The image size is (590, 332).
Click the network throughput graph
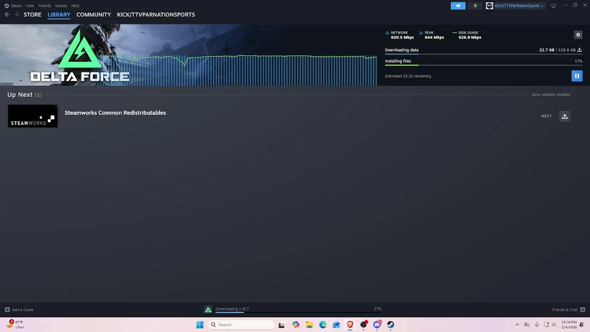pos(240,70)
